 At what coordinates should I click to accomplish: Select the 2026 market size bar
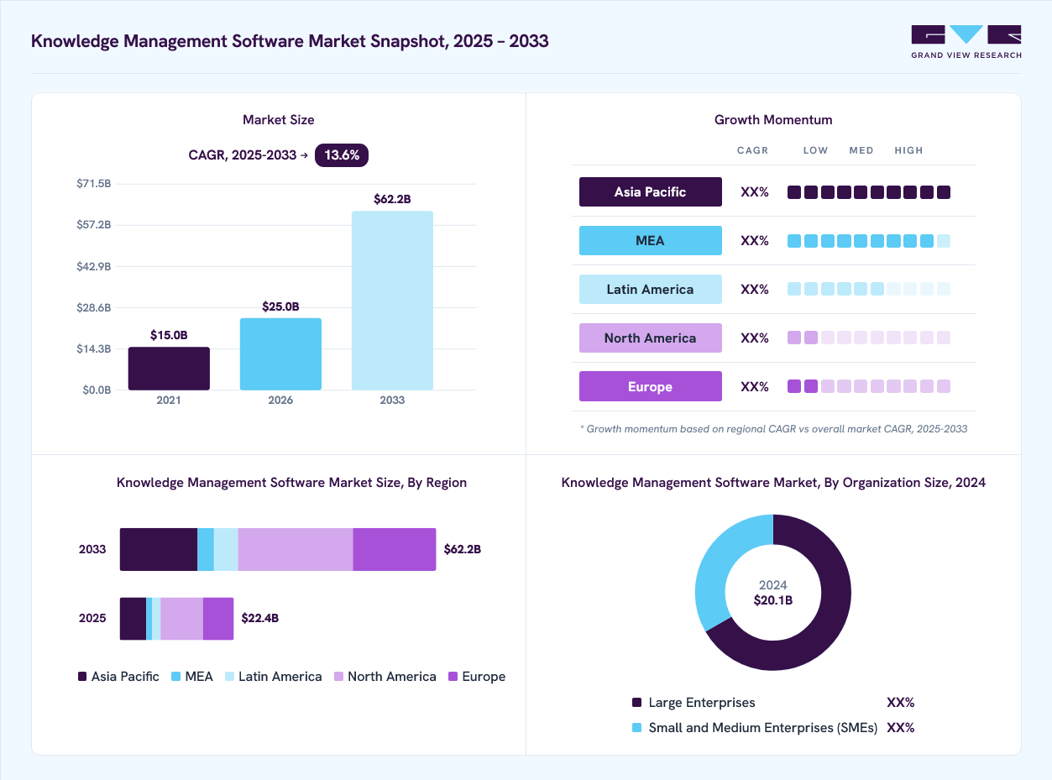pos(280,354)
